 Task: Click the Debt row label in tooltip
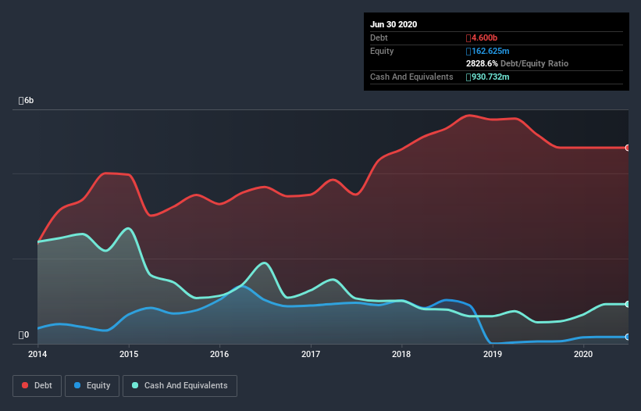point(379,38)
